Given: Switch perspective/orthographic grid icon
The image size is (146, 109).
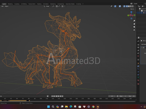Looking at the screenshot, I should point(134,30).
